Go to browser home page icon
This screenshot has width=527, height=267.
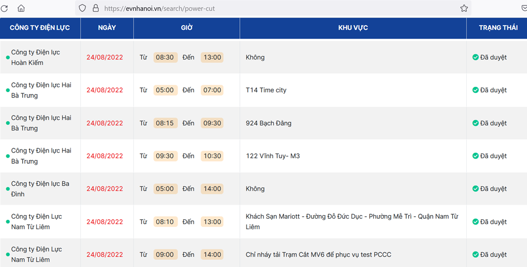pos(21,8)
